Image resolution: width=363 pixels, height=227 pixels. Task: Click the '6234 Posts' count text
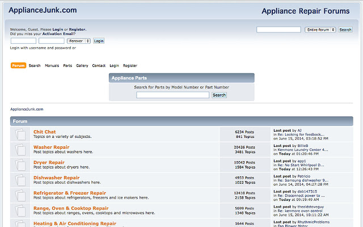[x=244, y=132]
